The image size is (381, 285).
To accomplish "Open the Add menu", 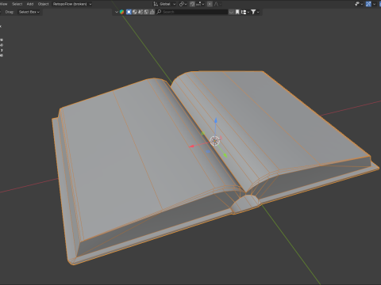I will [30, 4].
